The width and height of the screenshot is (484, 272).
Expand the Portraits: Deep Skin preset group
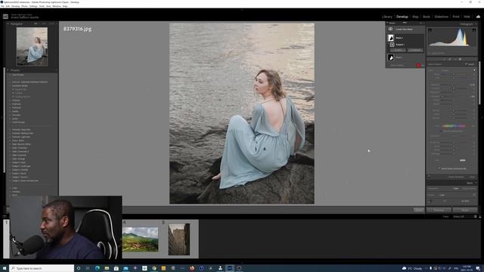[10, 129]
